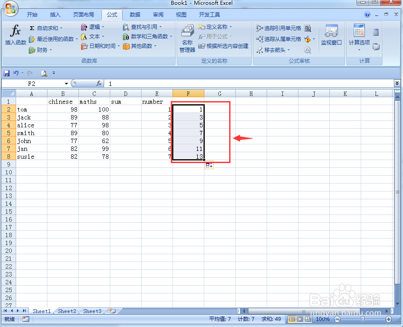Screen dimensions: 403x327
Task: Open Customize Quick Access Toolbar dropdown
Action: pyautogui.click(x=54, y=73)
